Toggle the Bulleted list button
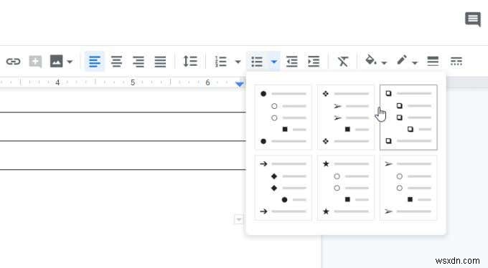The height and width of the screenshot is (268, 488). click(x=257, y=61)
